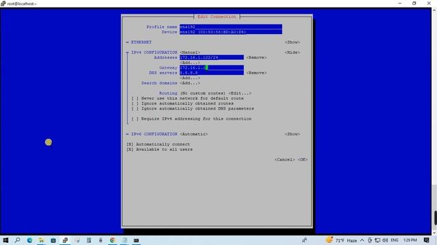
Task: Switch ENG input language indicator
Action: [x=395, y=240]
